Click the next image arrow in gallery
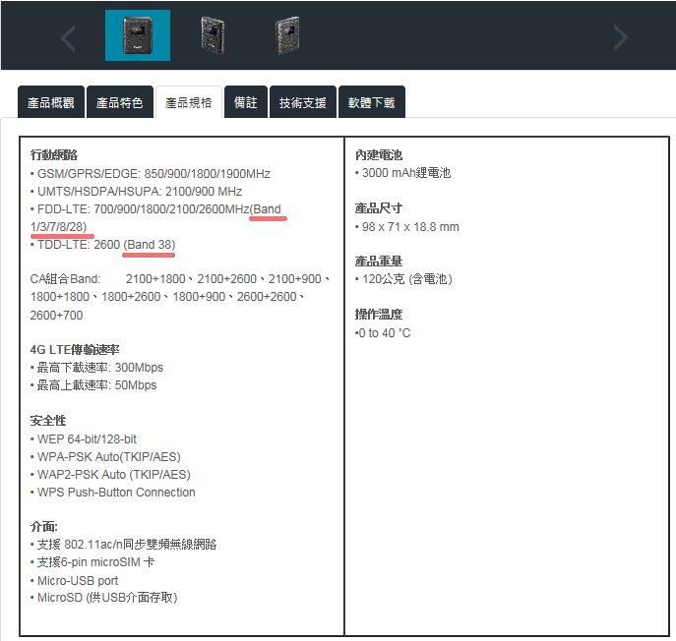This screenshot has height=641, width=676. [x=621, y=38]
